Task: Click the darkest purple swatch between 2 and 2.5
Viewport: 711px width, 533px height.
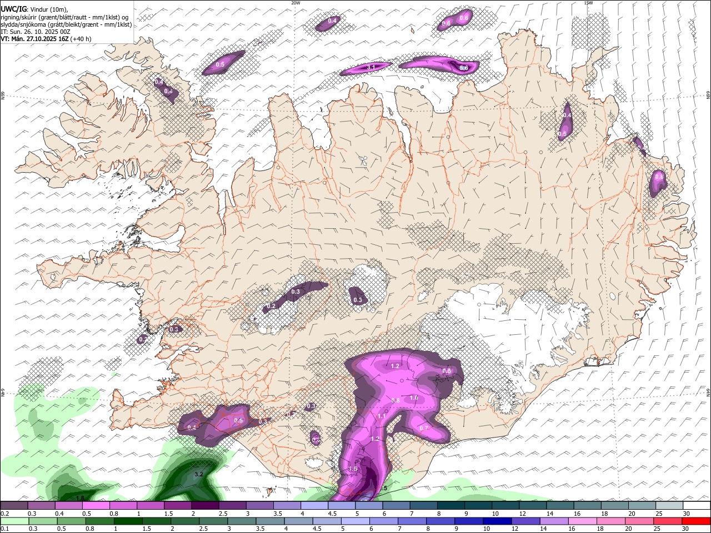Action: [x=204, y=505]
